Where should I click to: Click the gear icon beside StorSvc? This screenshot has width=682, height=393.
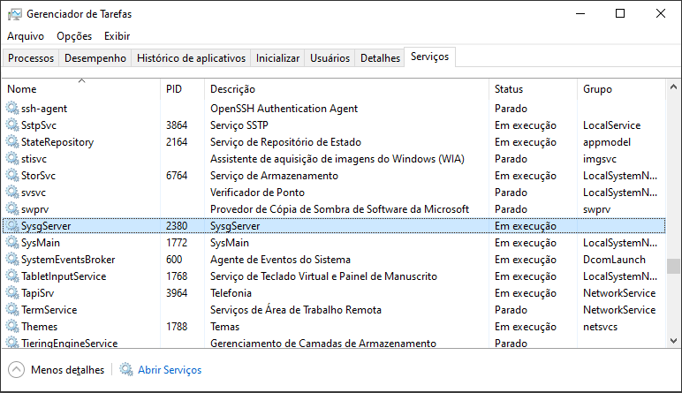click(12, 175)
